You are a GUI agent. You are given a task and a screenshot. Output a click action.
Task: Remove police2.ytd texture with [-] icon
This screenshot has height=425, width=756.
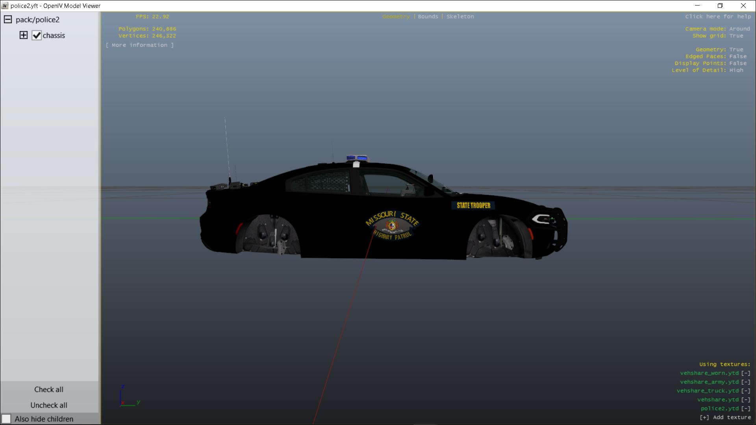point(746,408)
